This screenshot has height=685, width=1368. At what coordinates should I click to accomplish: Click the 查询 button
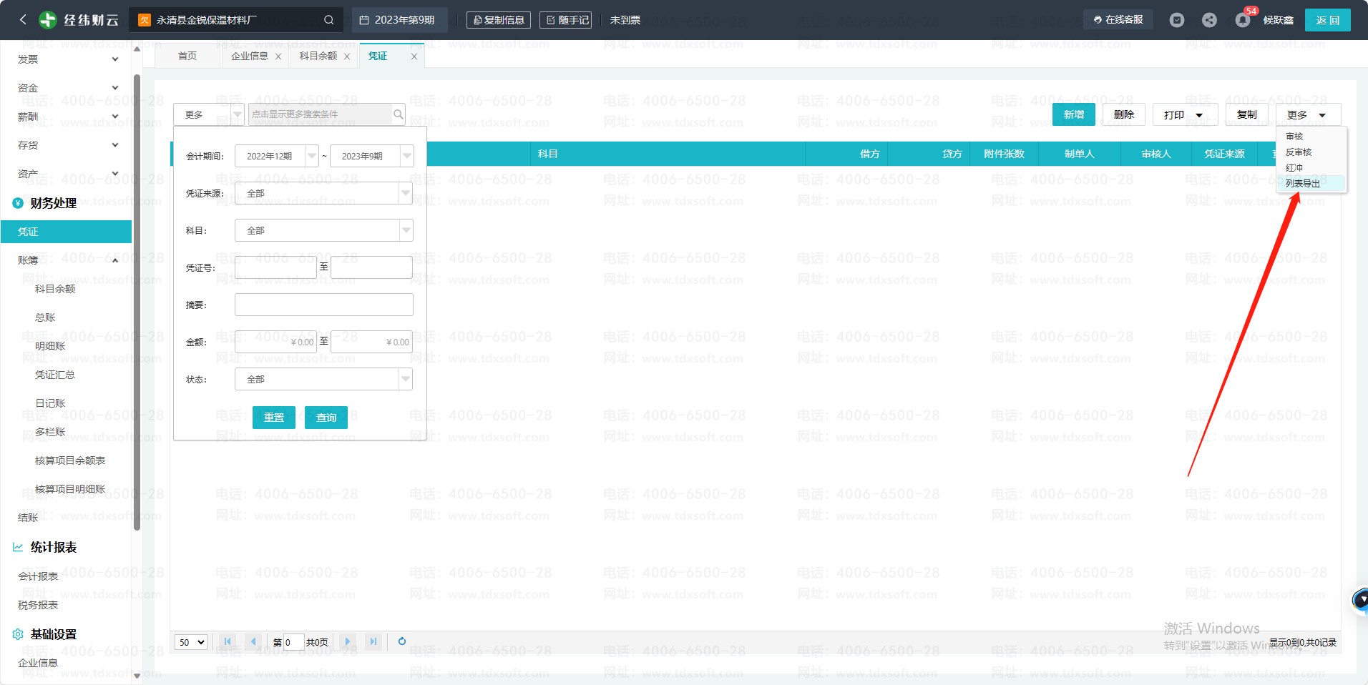326,418
